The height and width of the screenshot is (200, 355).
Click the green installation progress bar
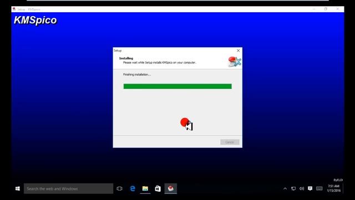(177, 87)
